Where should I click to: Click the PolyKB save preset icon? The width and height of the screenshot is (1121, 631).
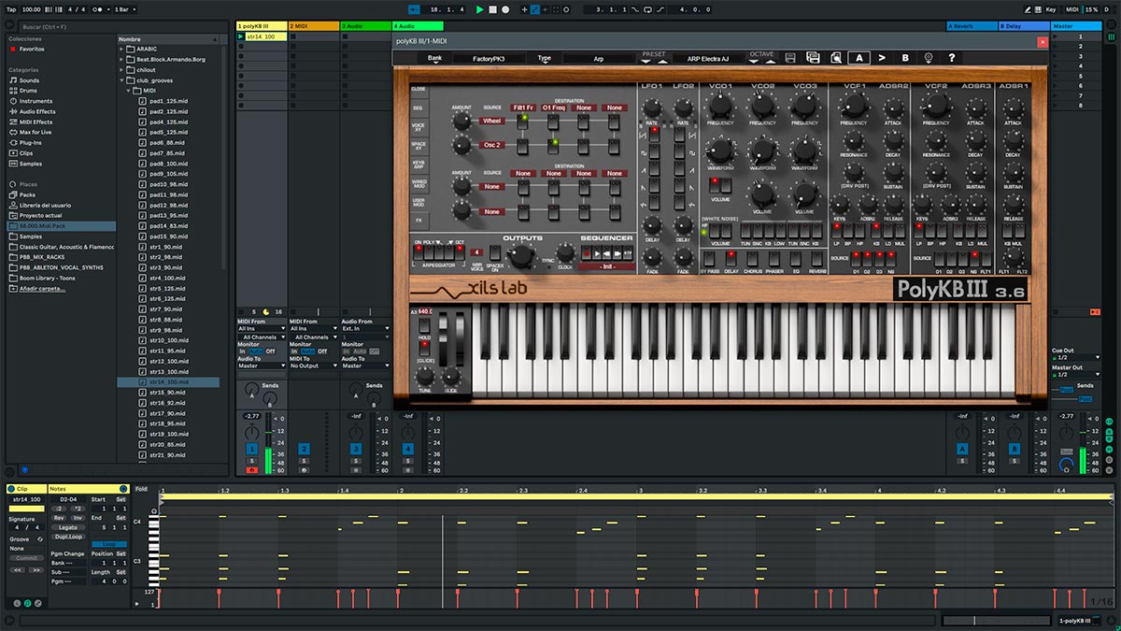coord(790,58)
